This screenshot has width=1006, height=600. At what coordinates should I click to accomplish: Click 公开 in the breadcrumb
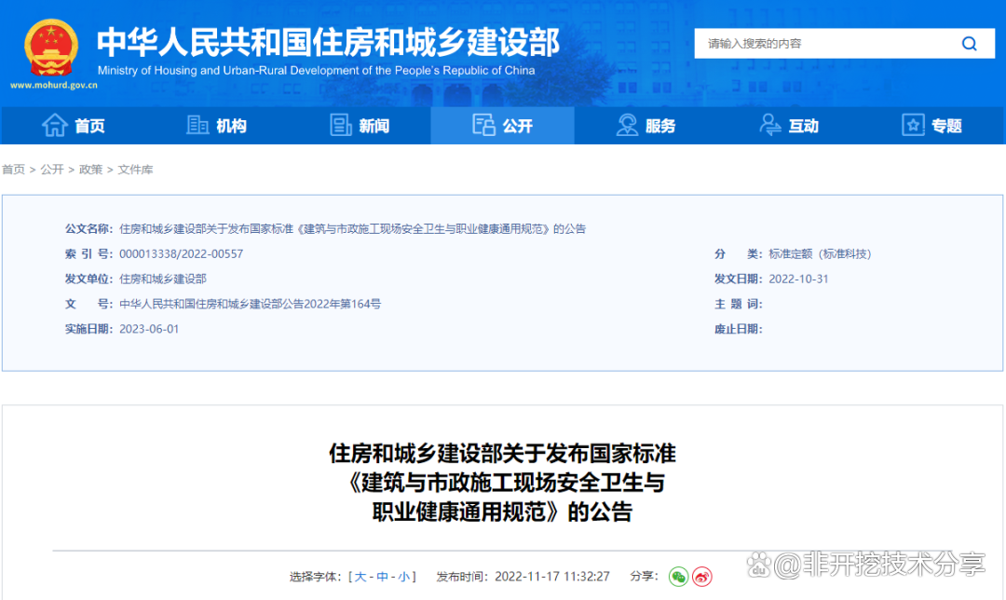pyautogui.click(x=52, y=170)
